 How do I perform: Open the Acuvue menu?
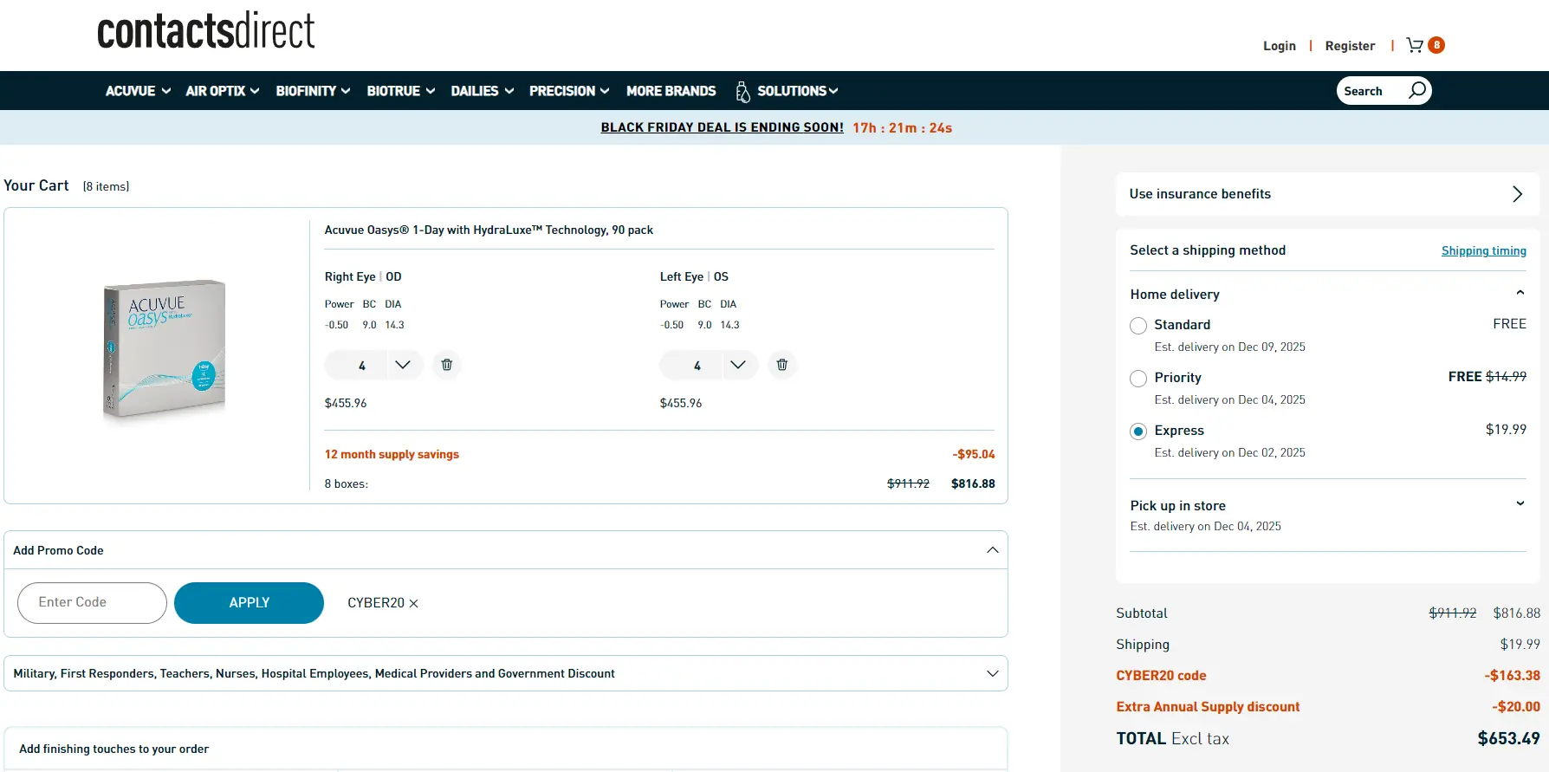138,91
